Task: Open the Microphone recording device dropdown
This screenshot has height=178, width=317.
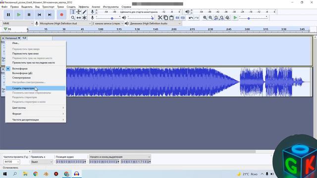Action: [x=65, y=23]
